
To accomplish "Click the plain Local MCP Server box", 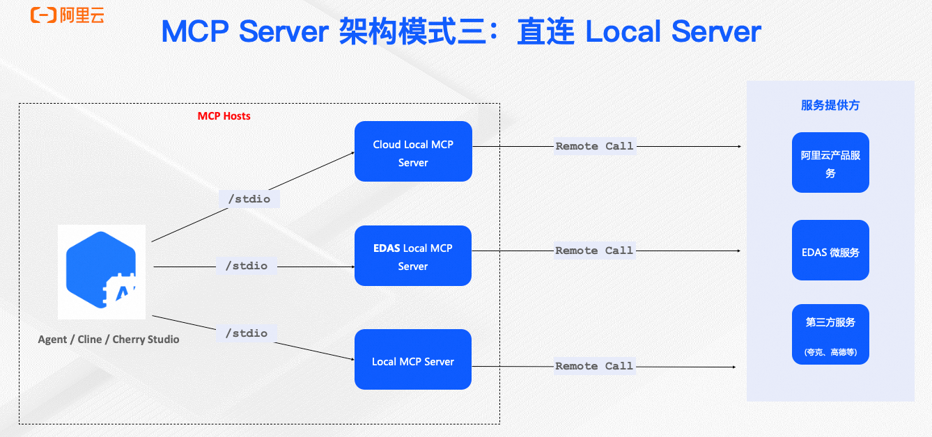I will click(413, 360).
